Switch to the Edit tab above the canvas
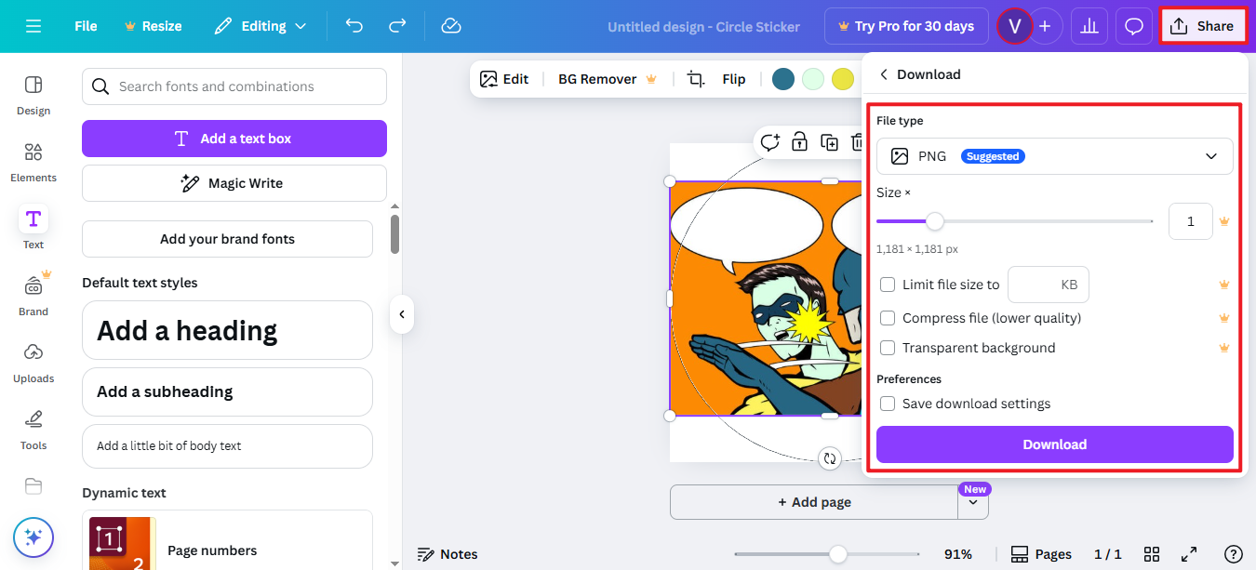The height and width of the screenshot is (570, 1256). 505,79
